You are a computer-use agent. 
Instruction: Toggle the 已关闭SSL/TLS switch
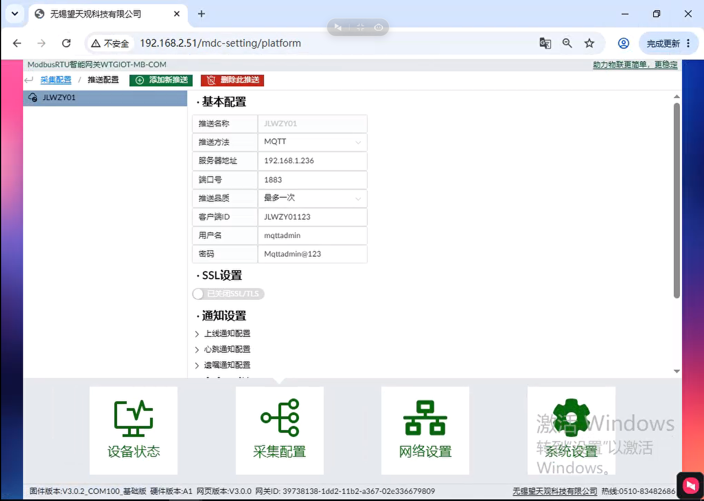tap(228, 294)
